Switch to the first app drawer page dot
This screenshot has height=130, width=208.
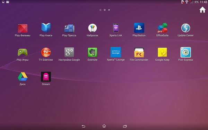(x=105, y=10)
